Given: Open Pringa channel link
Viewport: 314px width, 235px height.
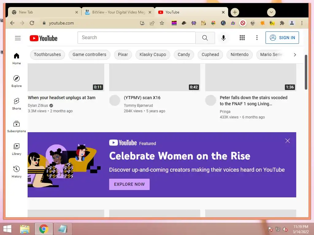Looking at the screenshot, I should tap(225, 111).
